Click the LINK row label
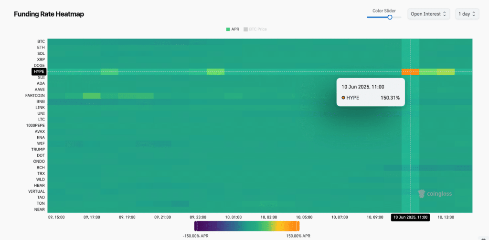Screen dimensions: 489x240 tap(41, 108)
